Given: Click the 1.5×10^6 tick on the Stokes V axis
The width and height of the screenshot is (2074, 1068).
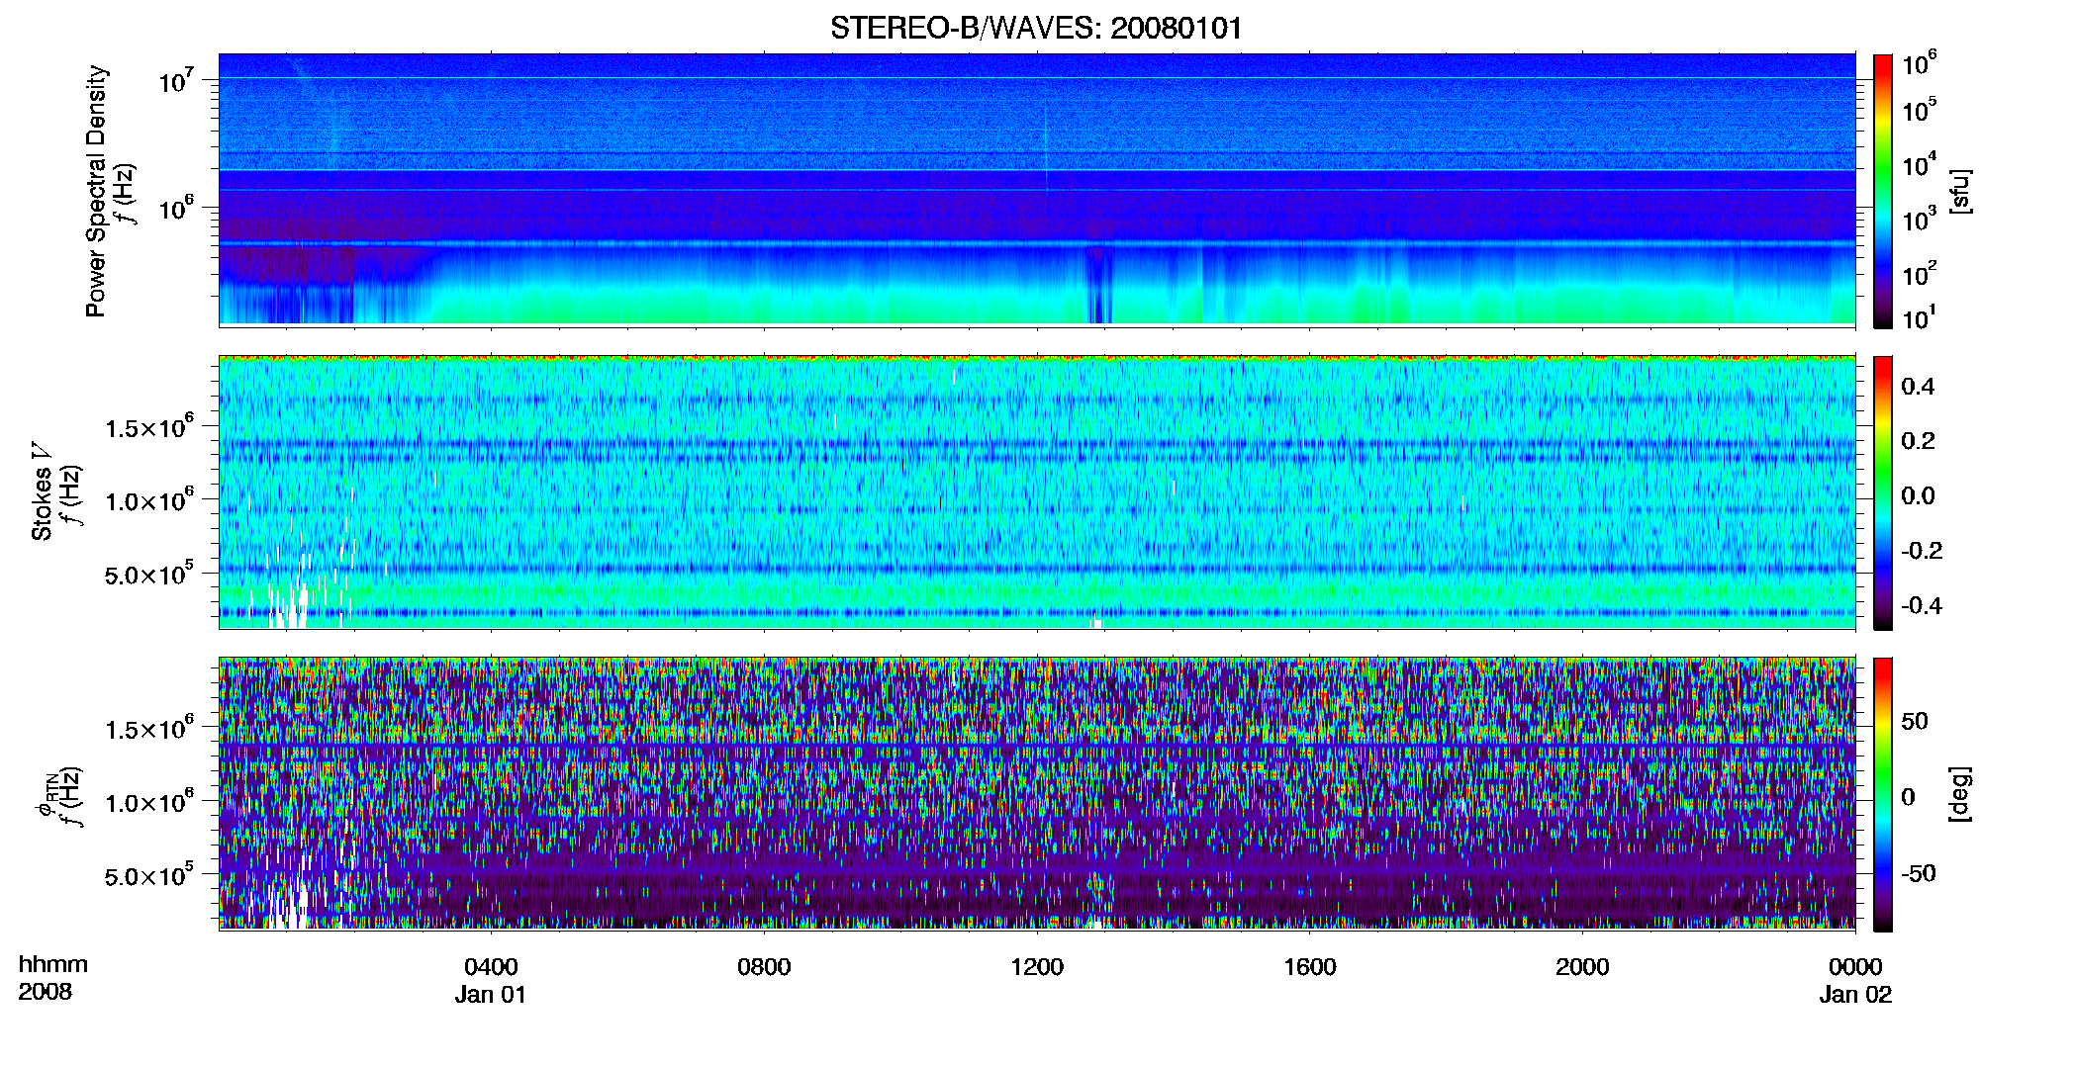Looking at the screenshot, I should 148,427.
